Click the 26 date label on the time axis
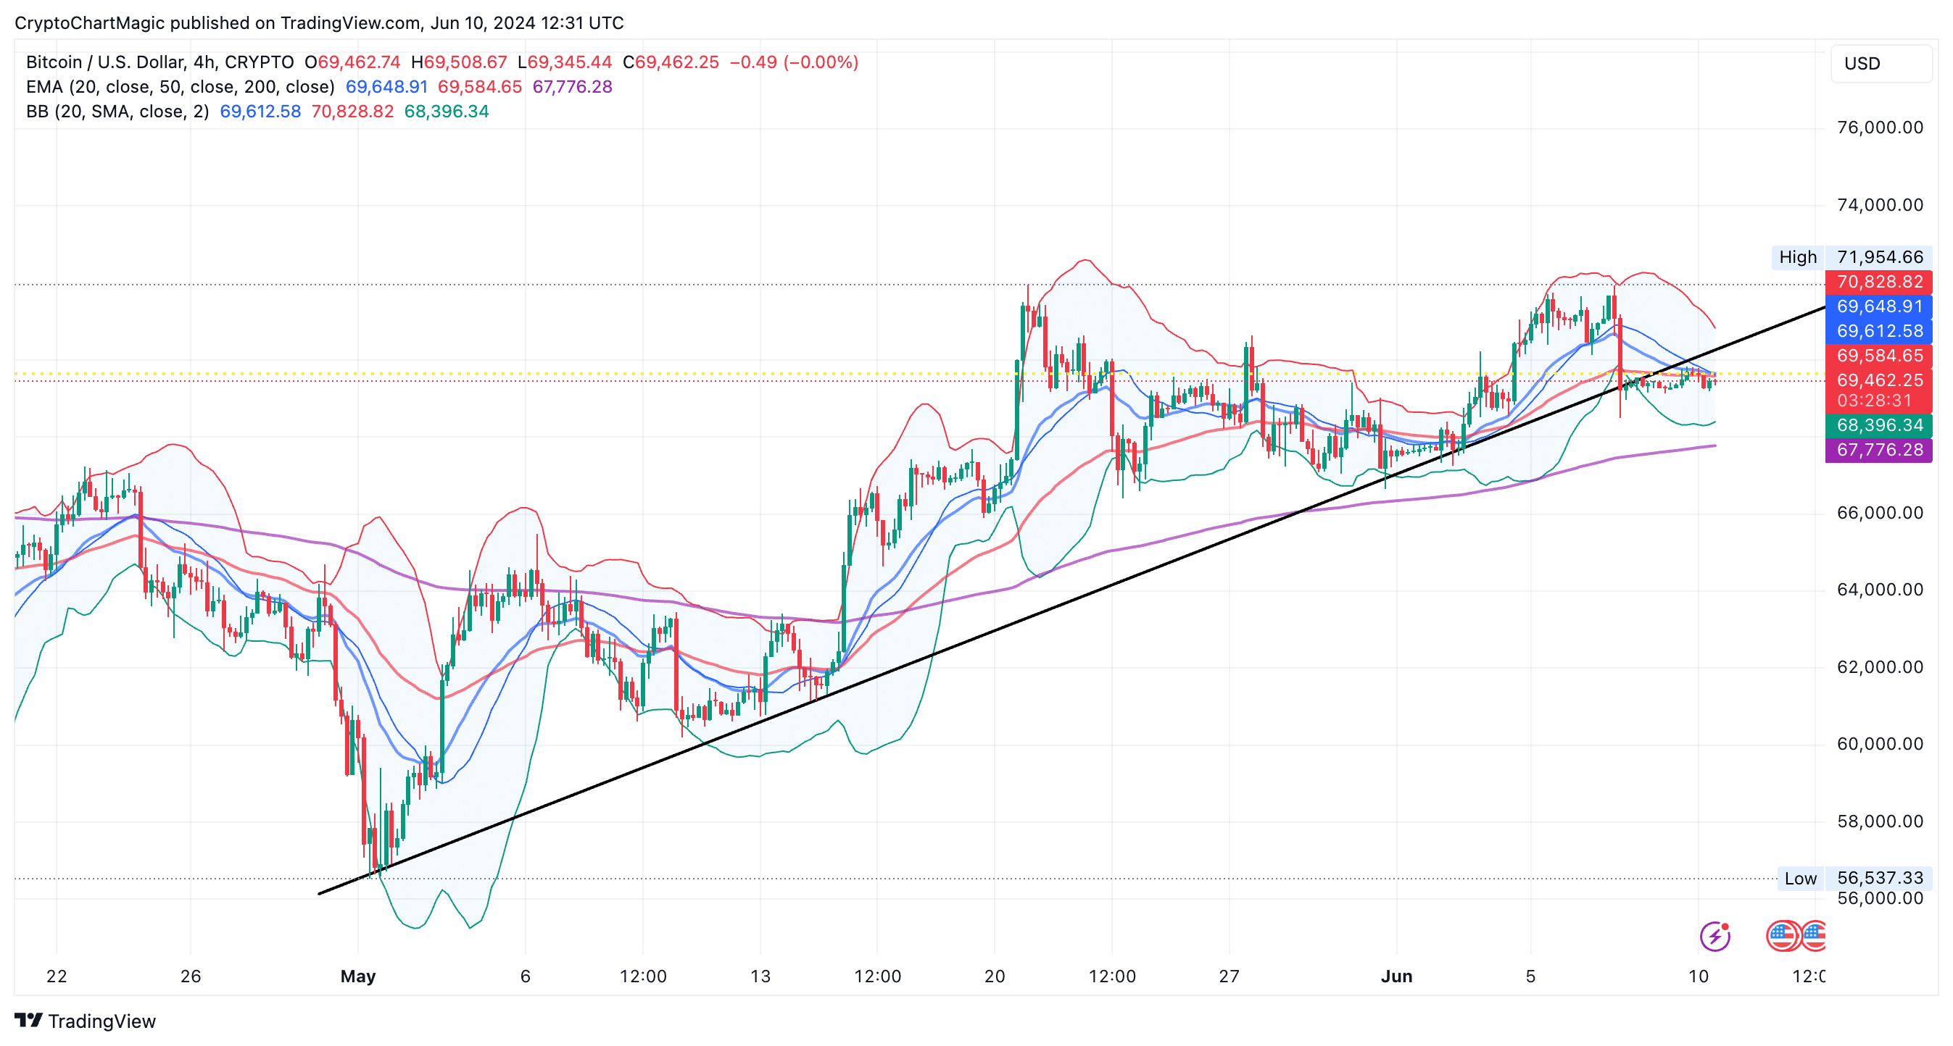This screenshot has width=1953, height=1046. pyautogui.click(x=190, y=976)
